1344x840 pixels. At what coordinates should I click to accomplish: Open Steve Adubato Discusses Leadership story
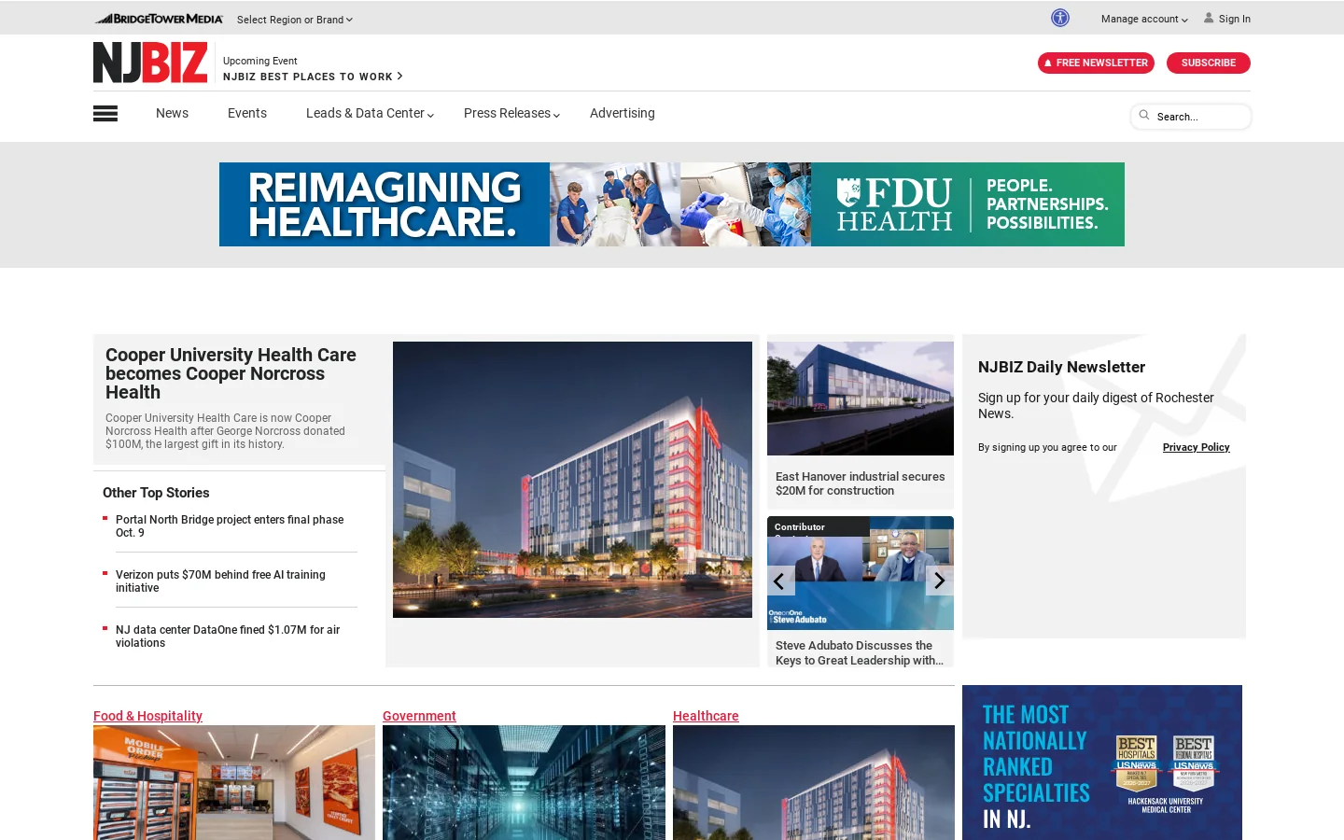(x=860, y=652)
